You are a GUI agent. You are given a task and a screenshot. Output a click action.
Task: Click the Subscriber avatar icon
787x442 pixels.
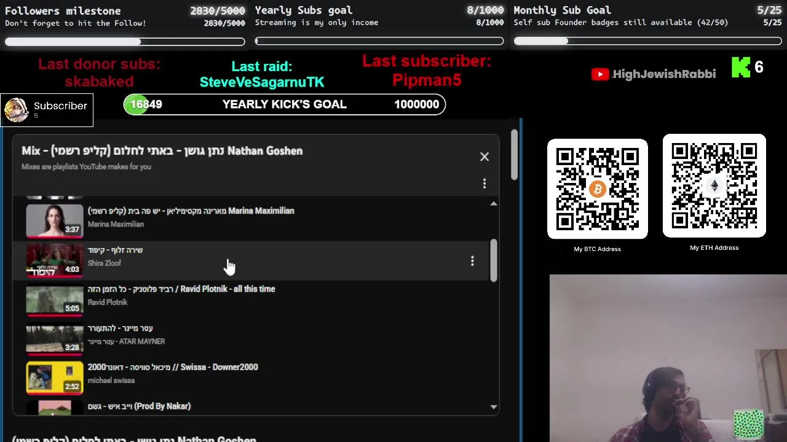(x=16, y=110)
